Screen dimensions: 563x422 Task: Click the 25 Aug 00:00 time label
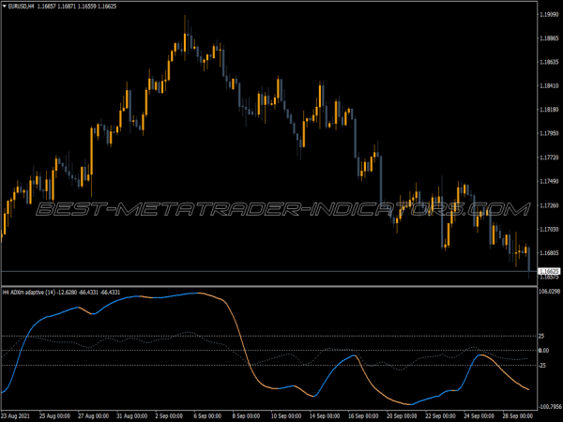54,416
